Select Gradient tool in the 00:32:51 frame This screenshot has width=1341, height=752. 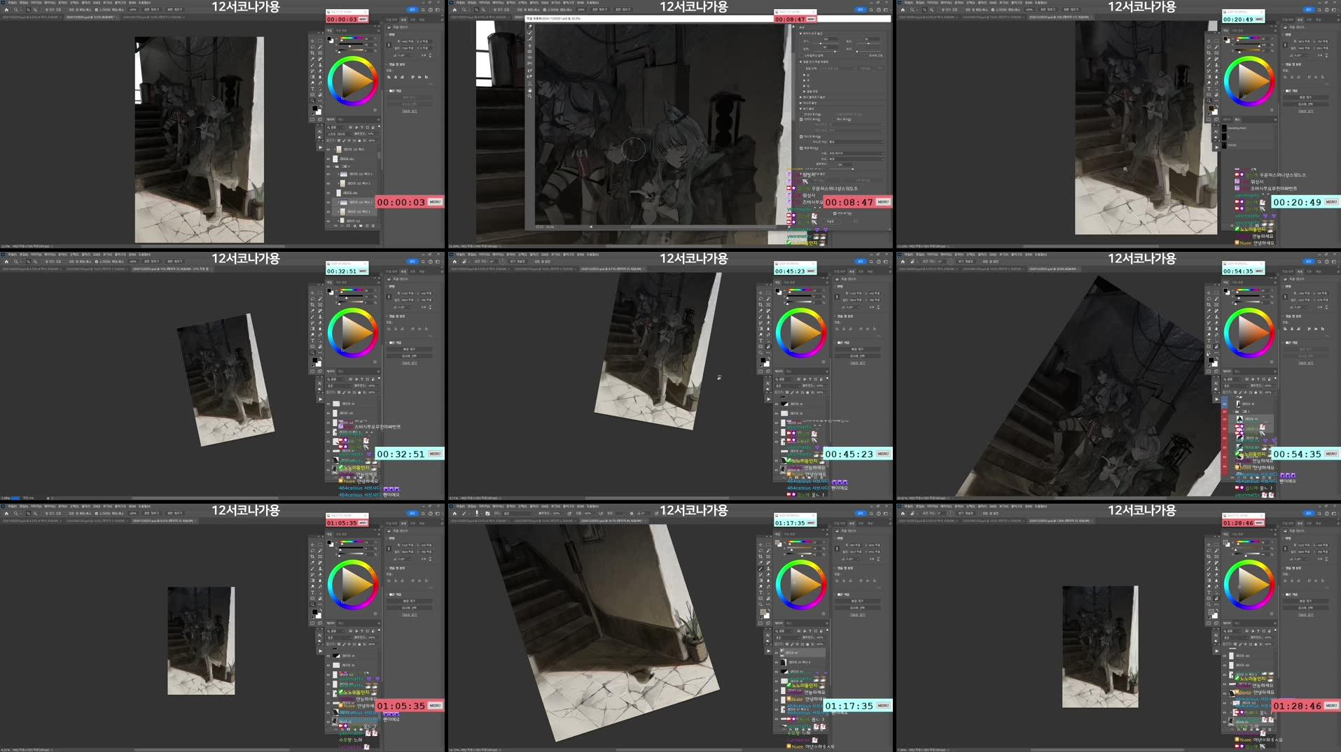coord(312,329)
